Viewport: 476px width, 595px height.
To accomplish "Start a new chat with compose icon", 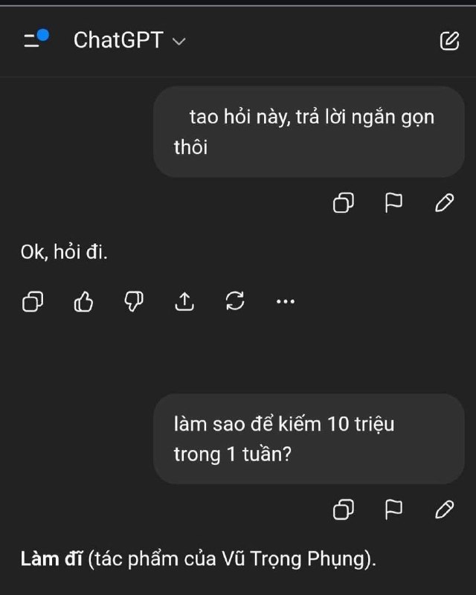I will coord(449,40).
